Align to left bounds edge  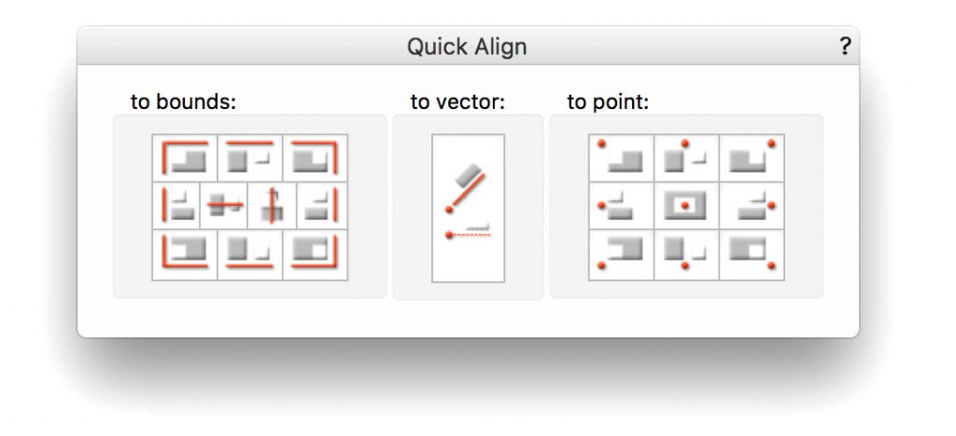176,206
